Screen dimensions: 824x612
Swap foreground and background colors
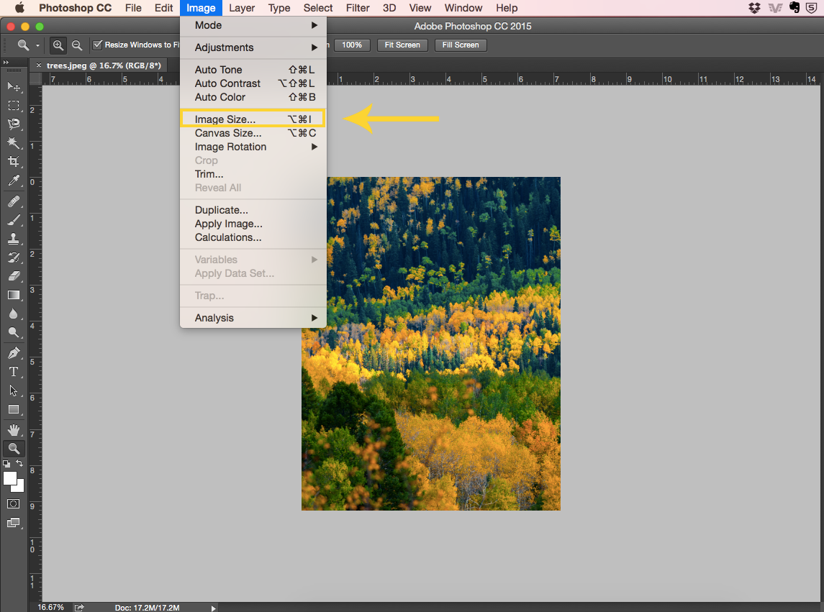[20, 464]
